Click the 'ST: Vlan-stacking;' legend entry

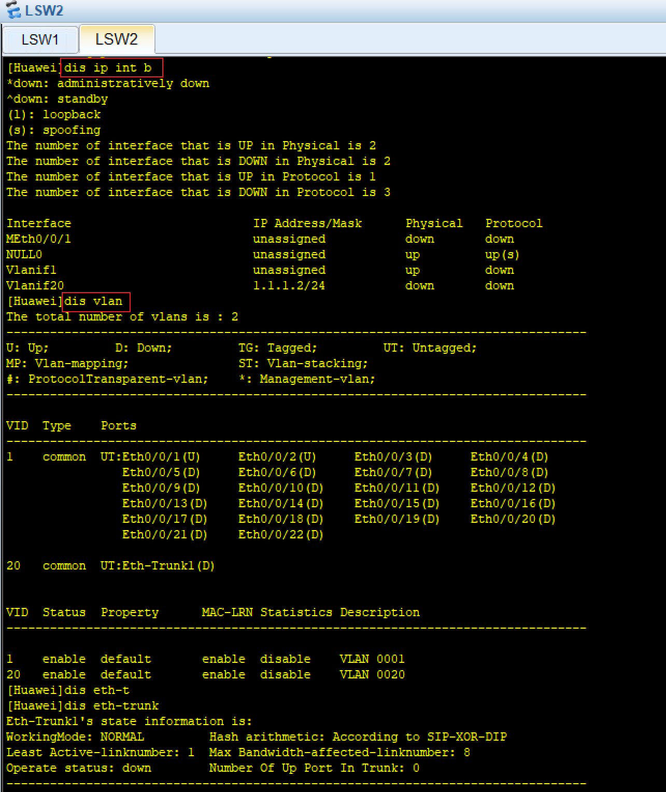[x=303, y=364]
